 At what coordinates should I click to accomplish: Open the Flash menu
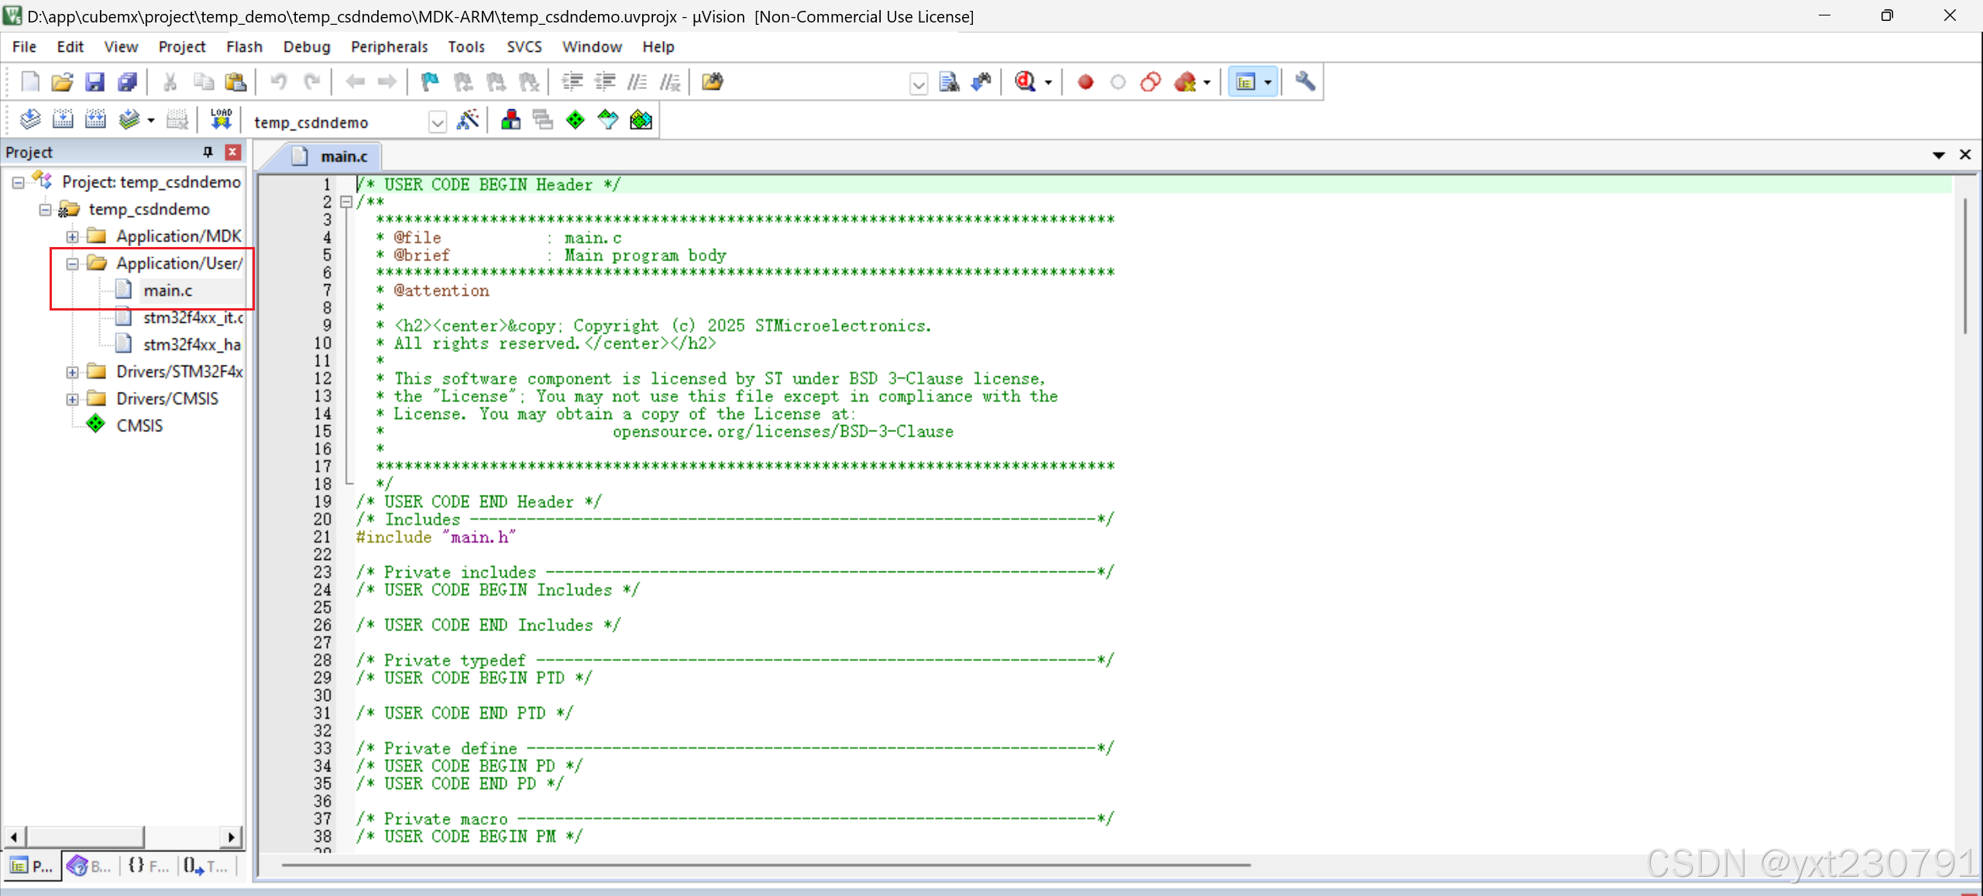point(244,46)
